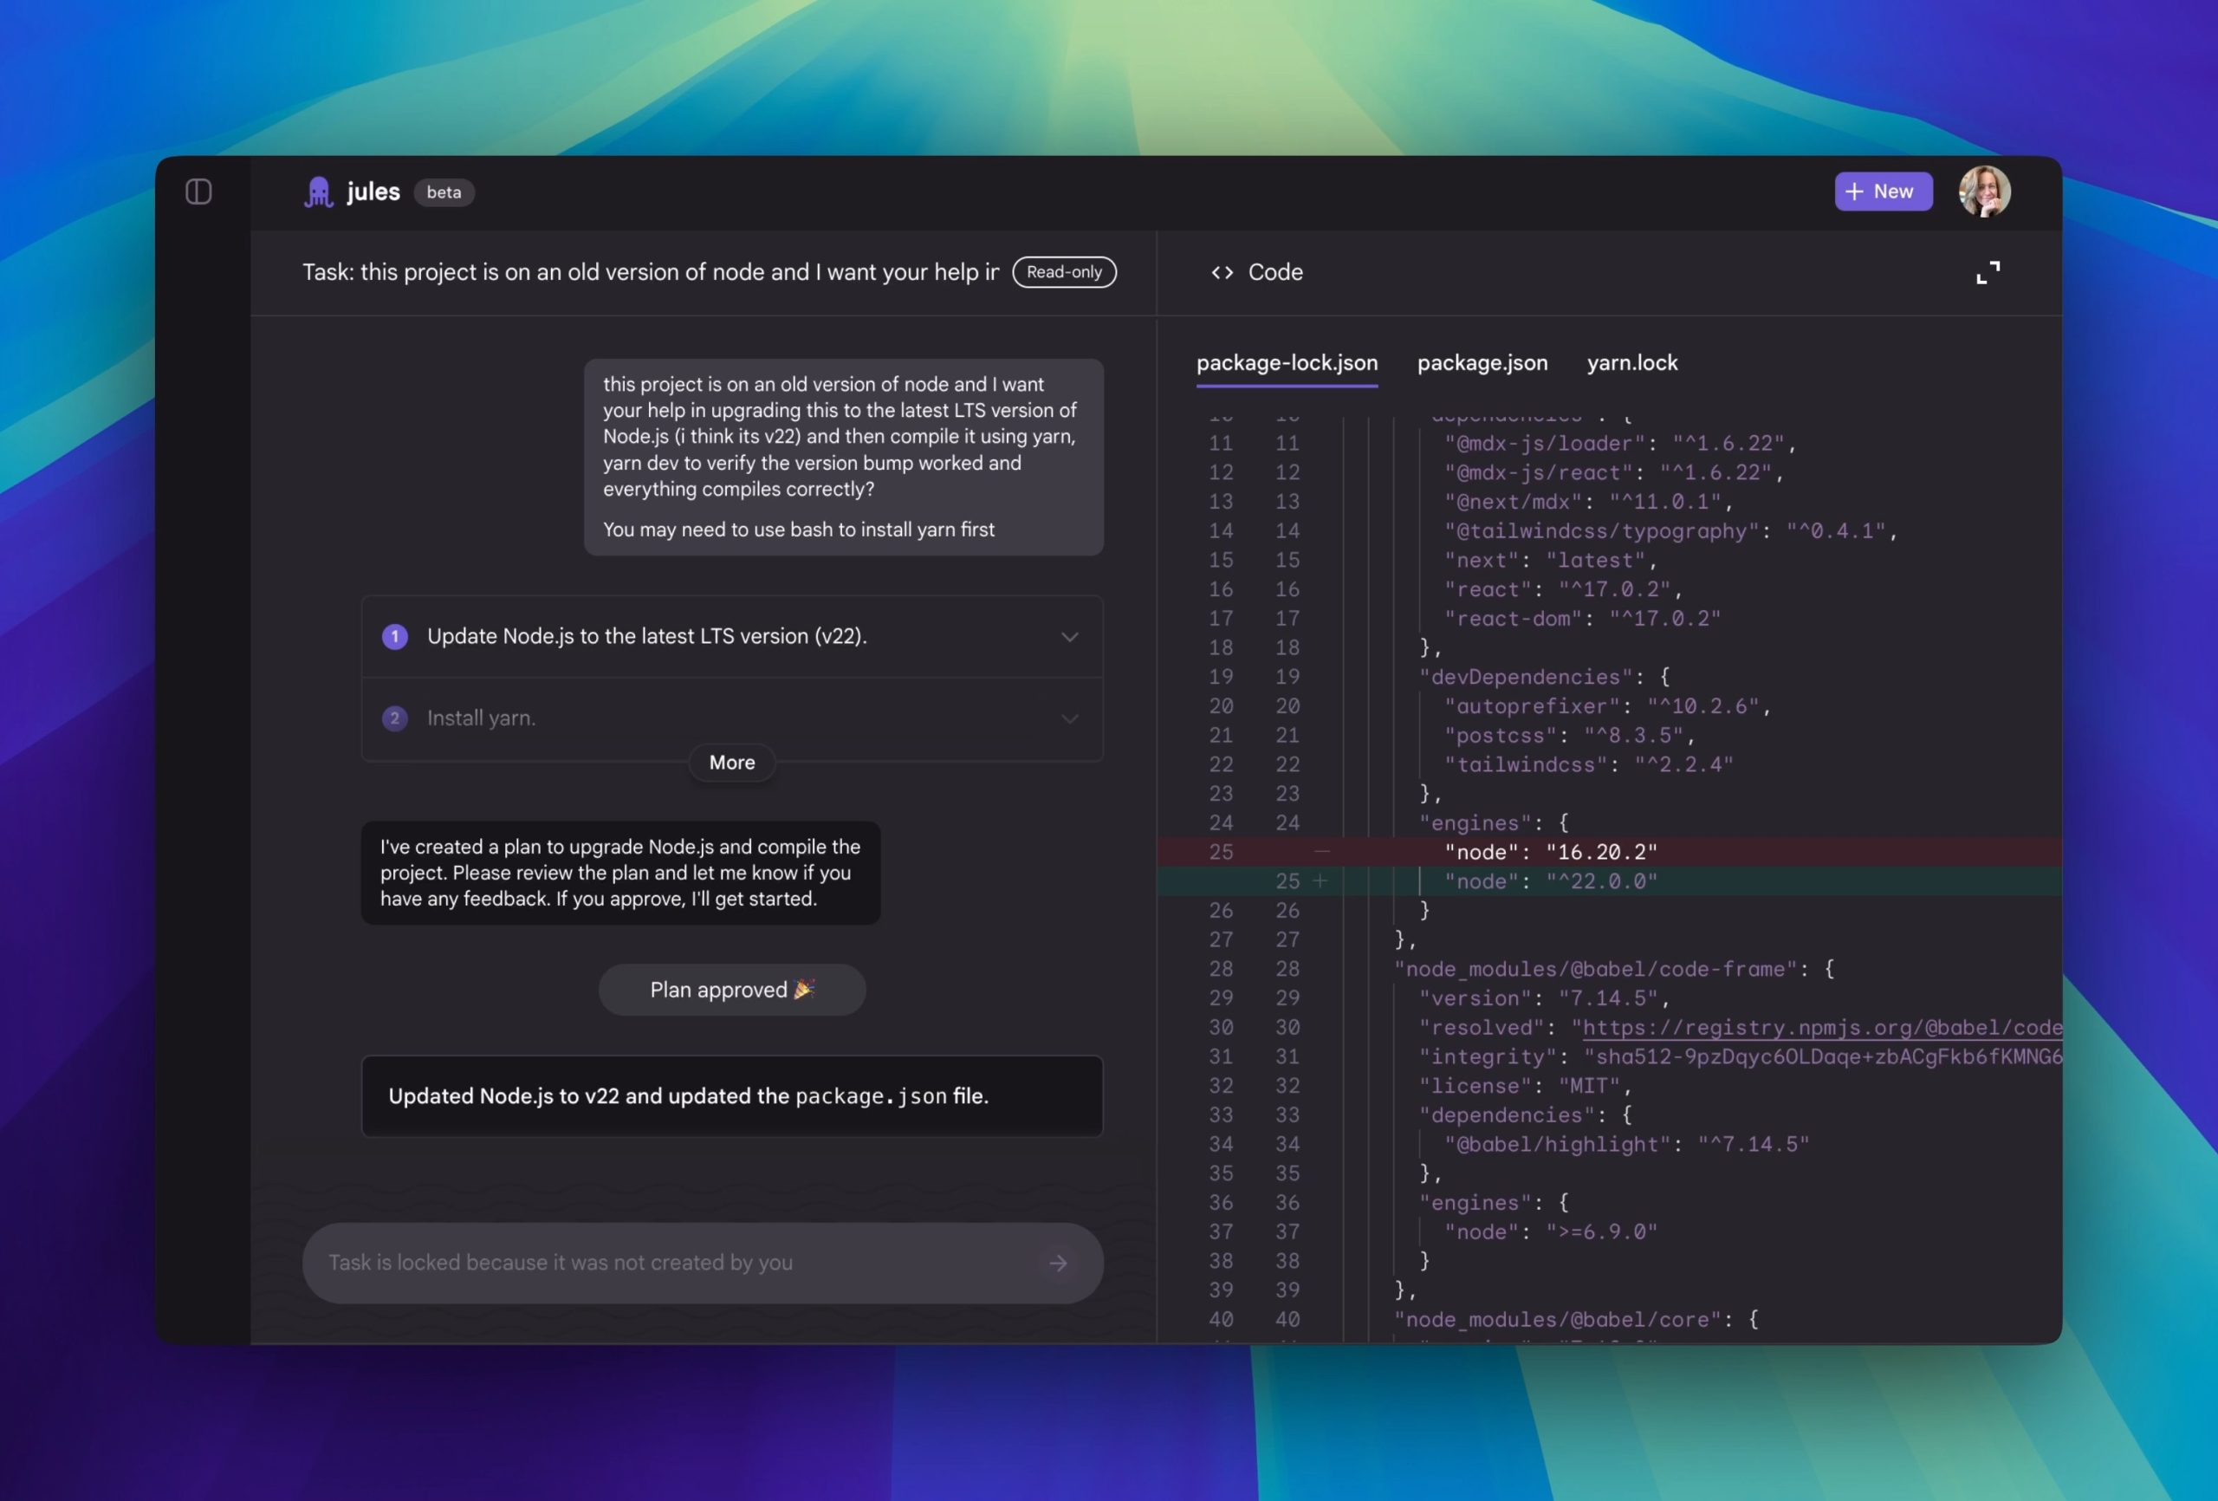Click the locked task input field
Image resolution: width=2218 pixels, height=1501 pixels.
[668, 1264]
